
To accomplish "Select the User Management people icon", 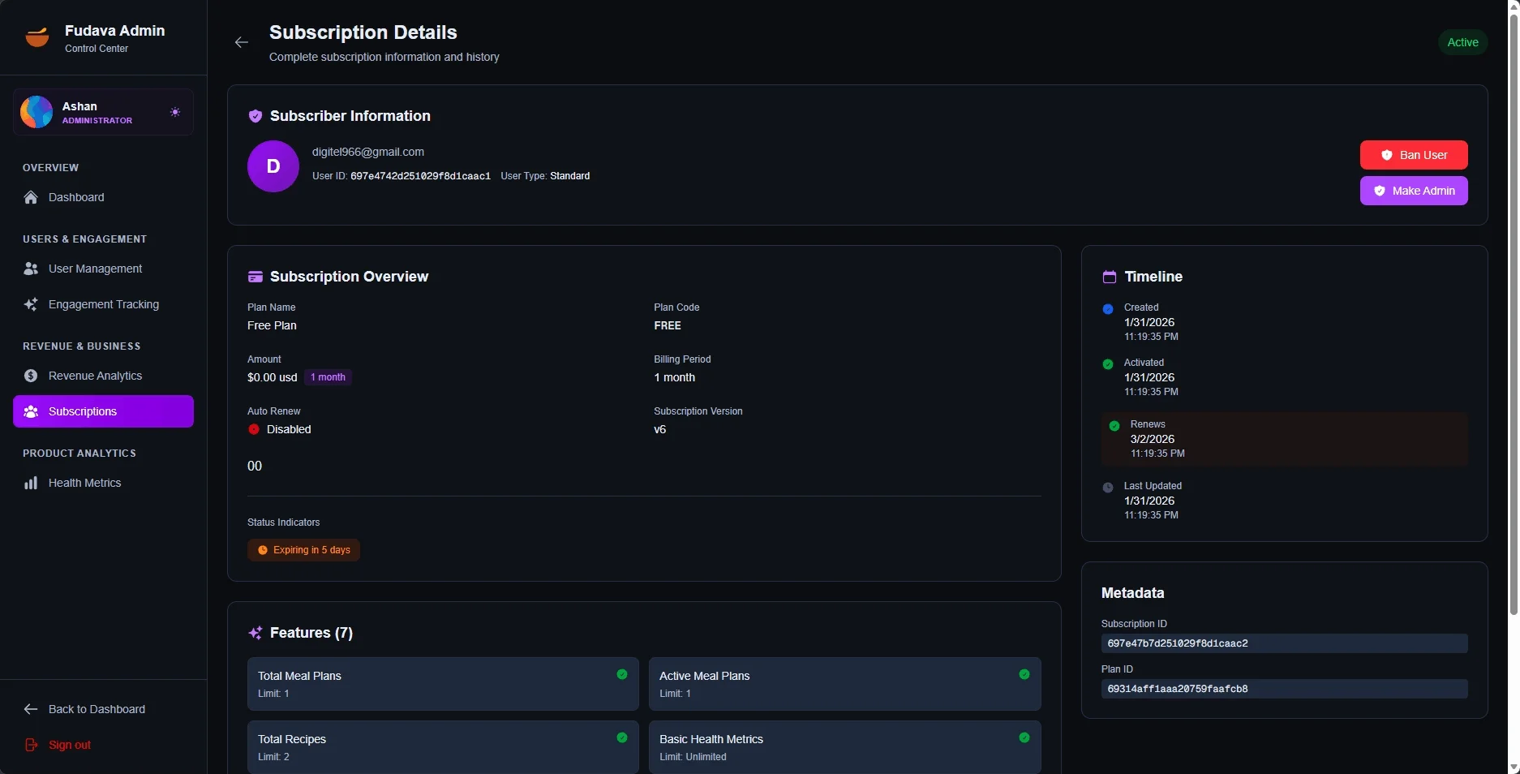I will [x=31, y=269].
